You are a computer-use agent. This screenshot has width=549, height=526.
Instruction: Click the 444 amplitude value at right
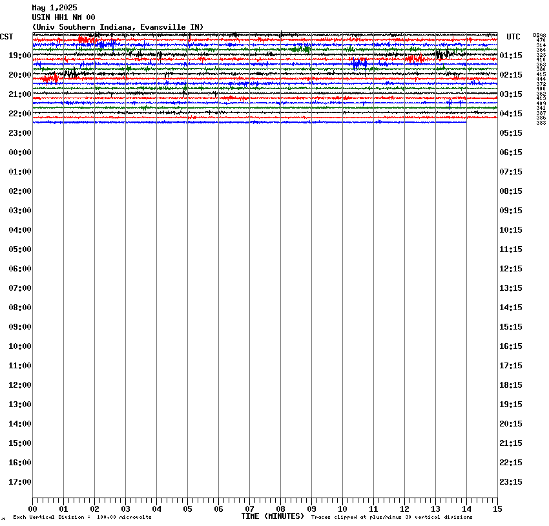pyautogui.click(x=541, y=79)
